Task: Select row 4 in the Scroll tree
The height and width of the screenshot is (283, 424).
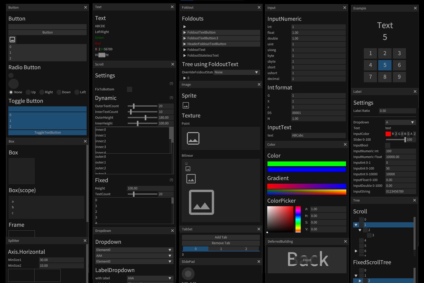Action: [x=383, y=240]
